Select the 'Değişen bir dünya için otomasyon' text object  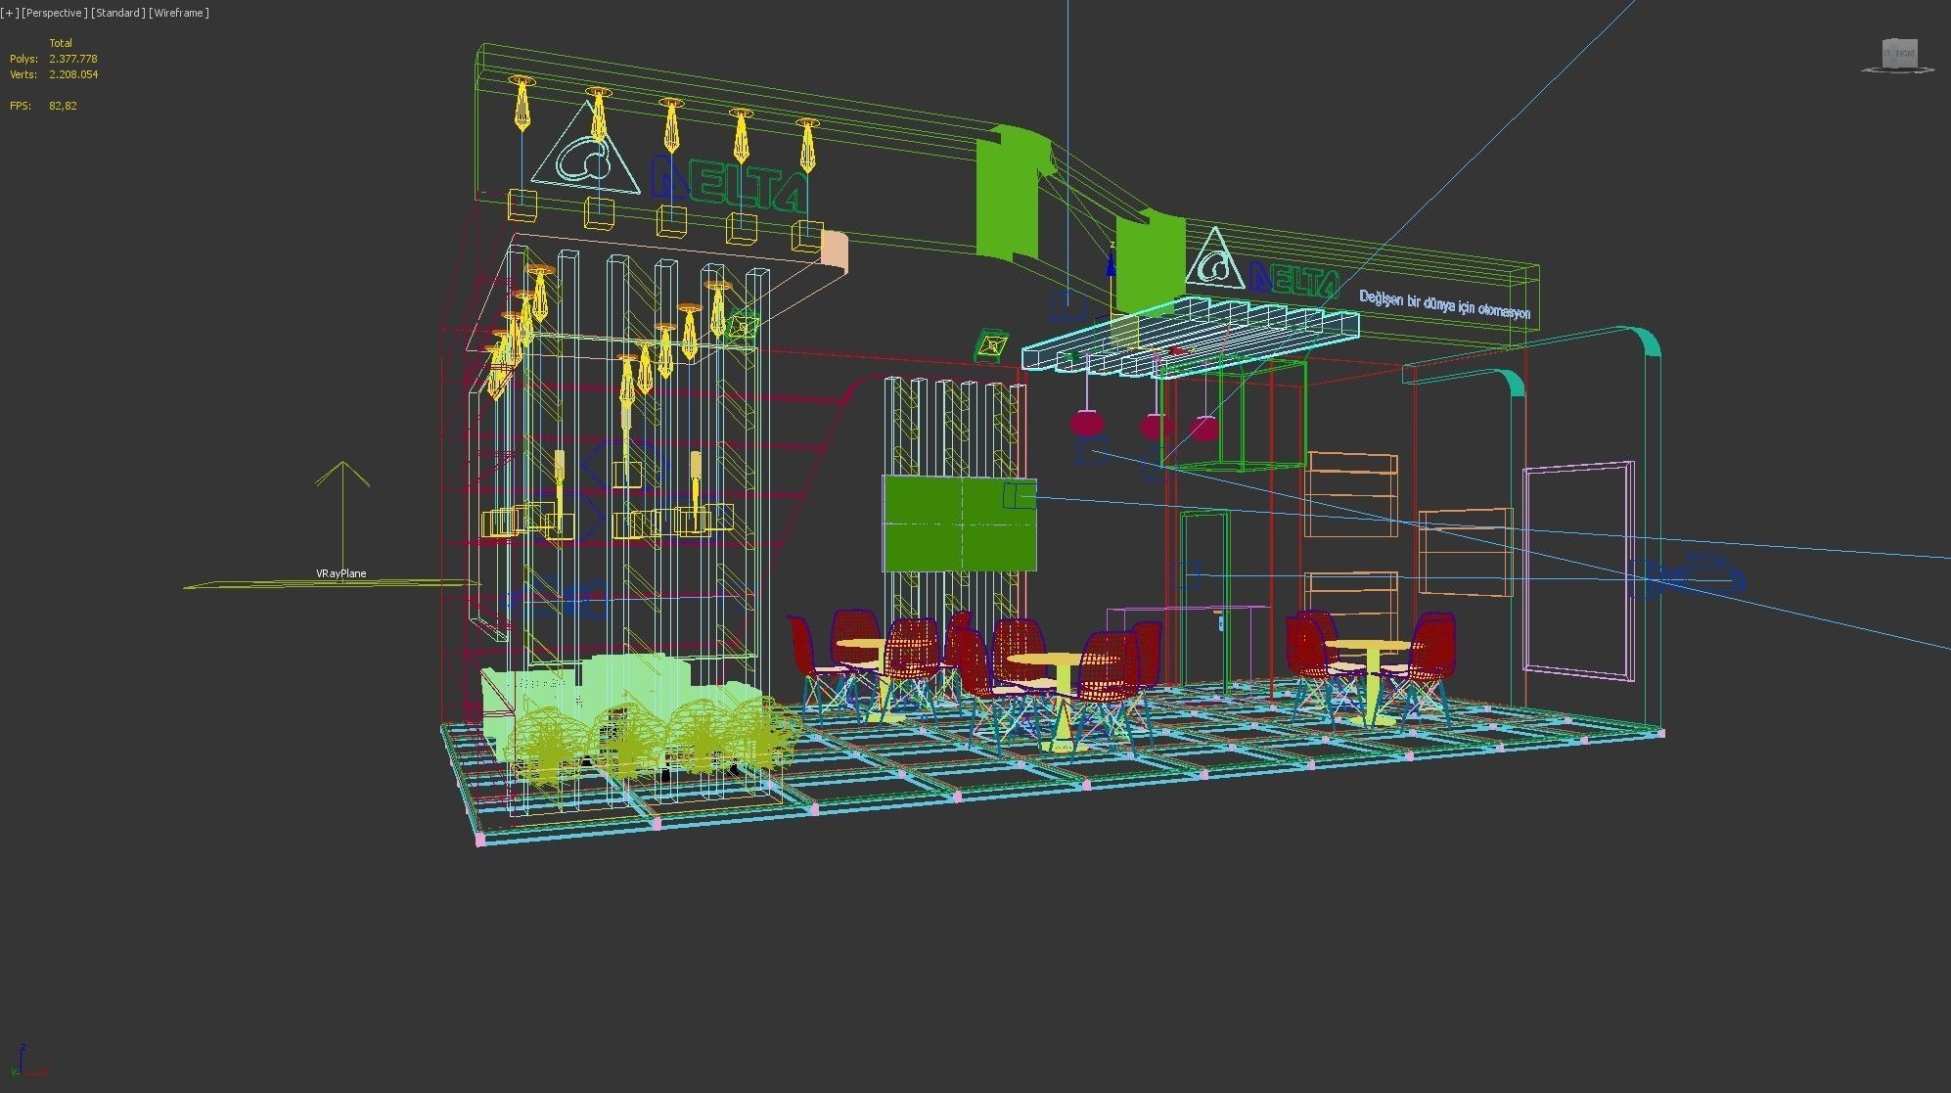pyautogui.click(x=1444, y=304)
